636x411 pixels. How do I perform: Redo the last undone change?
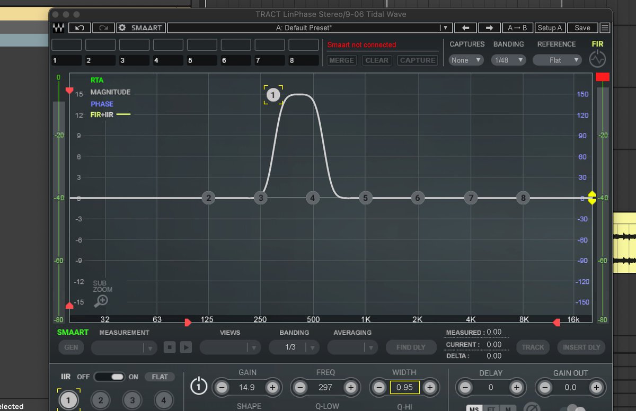(103, 28)
